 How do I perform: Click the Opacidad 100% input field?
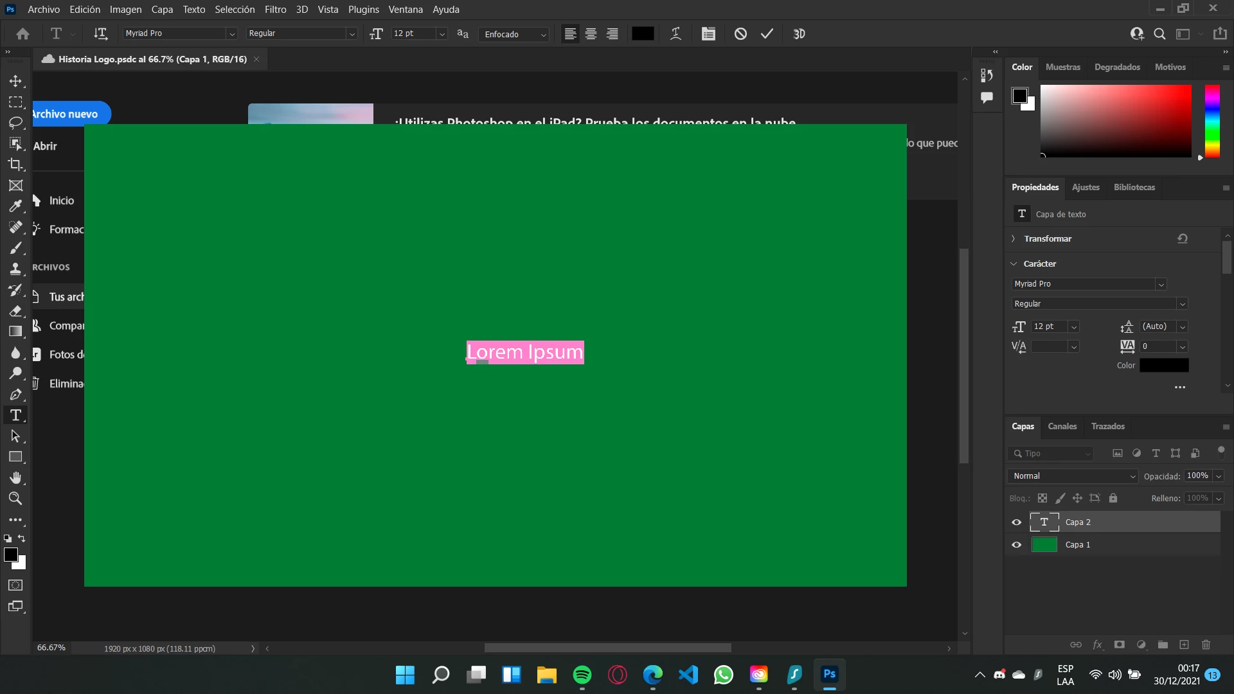coord(1197,476)
